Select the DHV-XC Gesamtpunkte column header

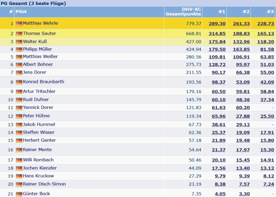coord(183,12)
